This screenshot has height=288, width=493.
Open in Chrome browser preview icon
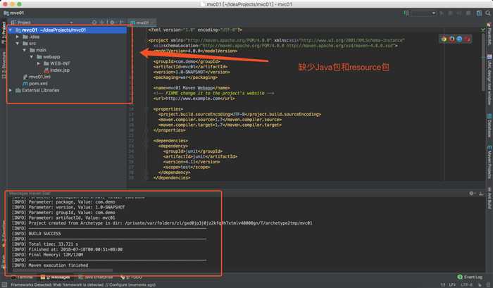pyautogui.click(x=444, y=39)
